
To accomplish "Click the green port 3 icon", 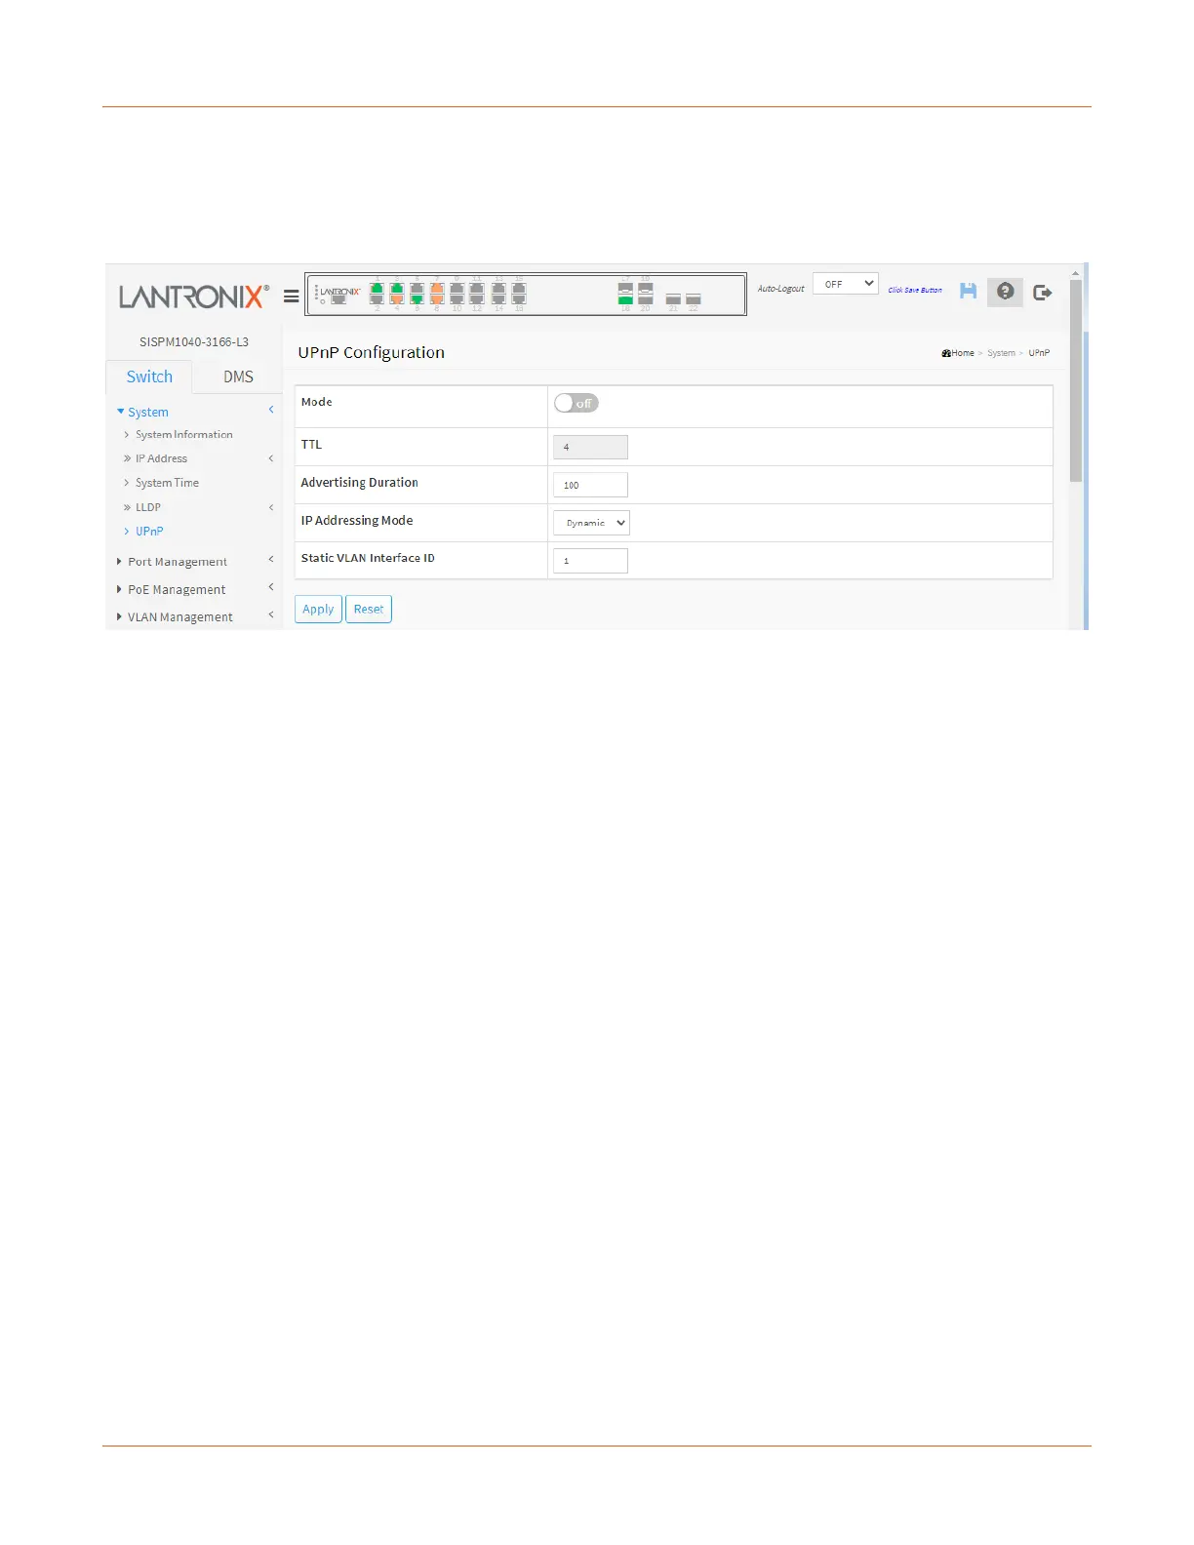I will coord(397,288).
